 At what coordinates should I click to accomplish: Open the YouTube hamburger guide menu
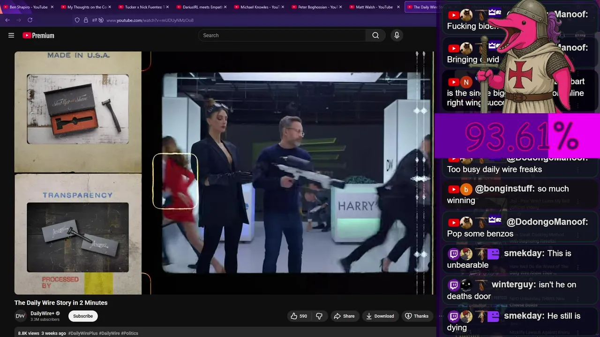(x=11, y=35)
